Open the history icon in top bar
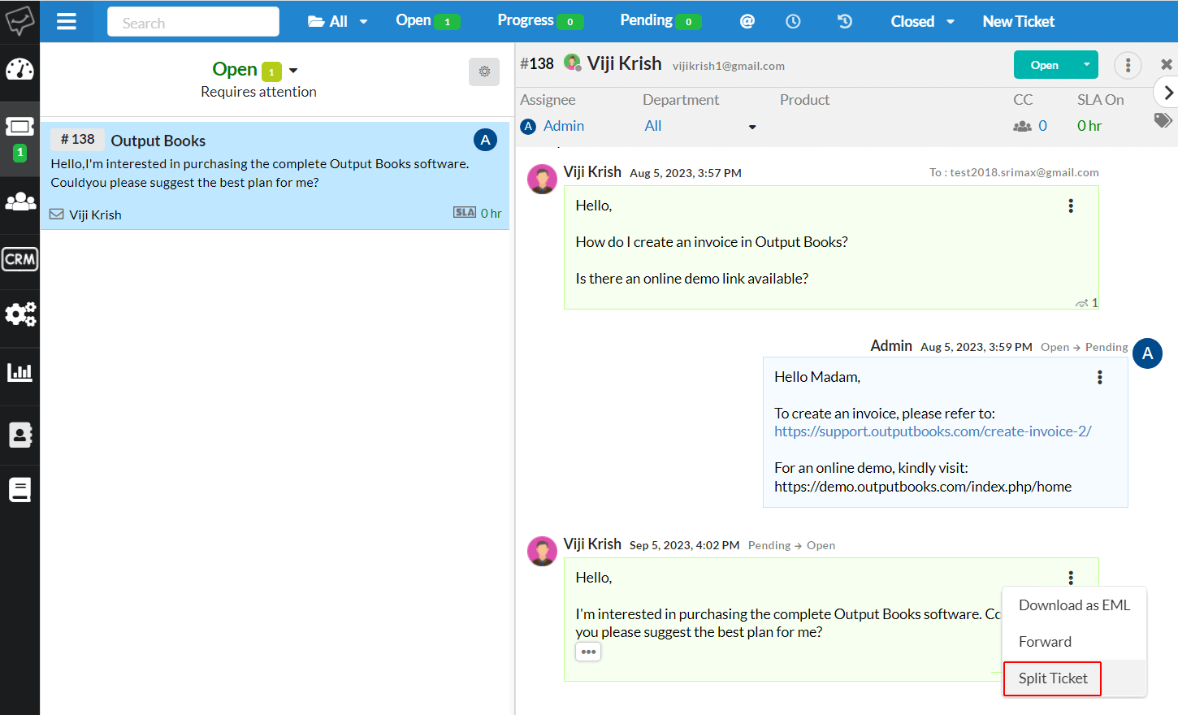The height and width of the screenshot is (715, 1178). click(x=845, y=21)
